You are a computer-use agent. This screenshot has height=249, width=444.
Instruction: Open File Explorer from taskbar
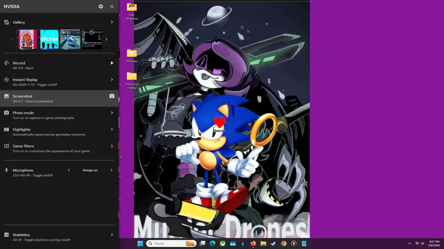(x=263, y=244)
